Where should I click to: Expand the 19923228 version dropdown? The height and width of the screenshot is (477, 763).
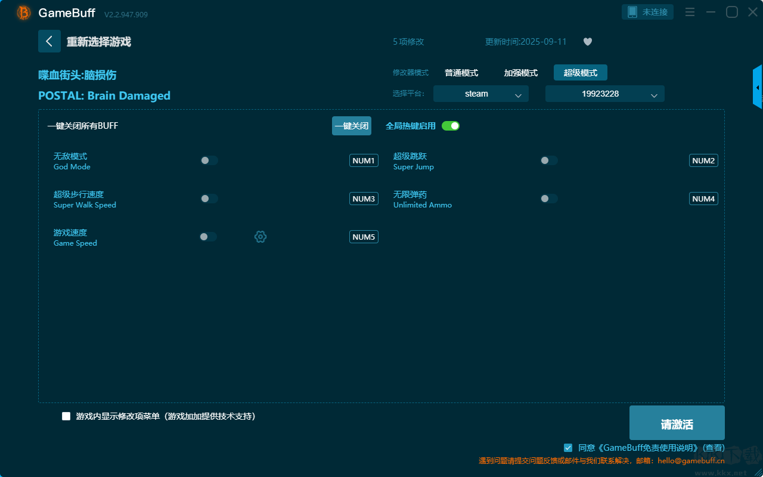click(604, 94)
